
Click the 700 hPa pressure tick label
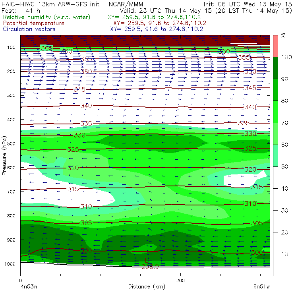click(x=11, y=191)
